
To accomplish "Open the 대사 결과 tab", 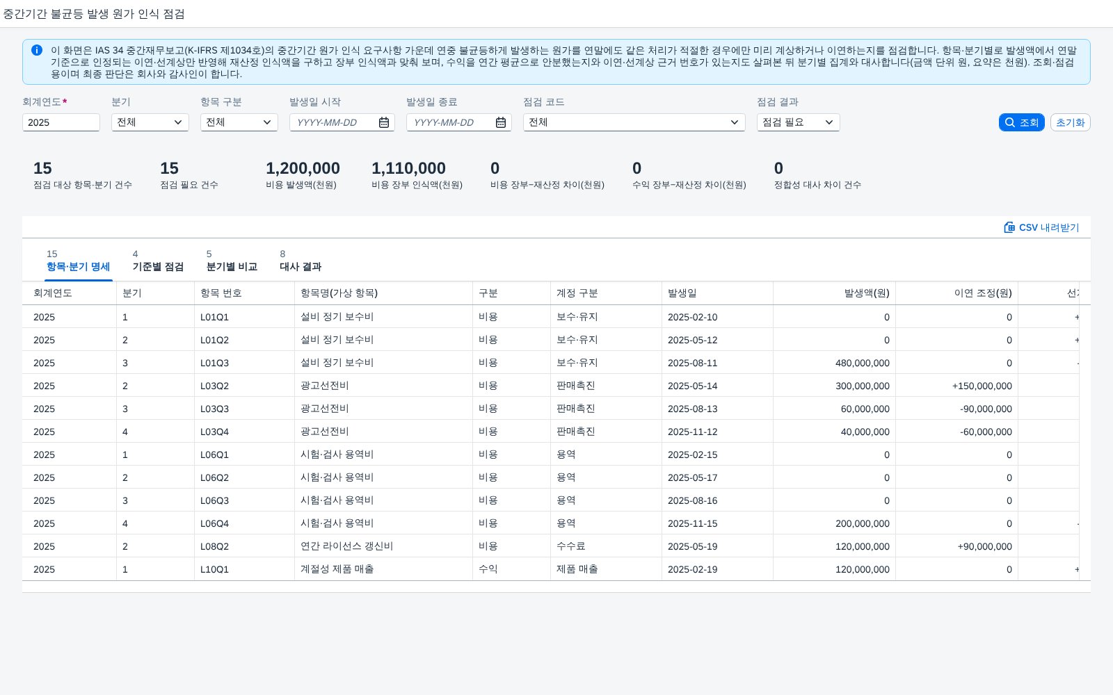I will 301,261.
